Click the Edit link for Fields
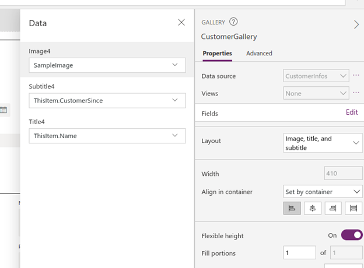This screenshot has width=364, height=268. [352, 112]
